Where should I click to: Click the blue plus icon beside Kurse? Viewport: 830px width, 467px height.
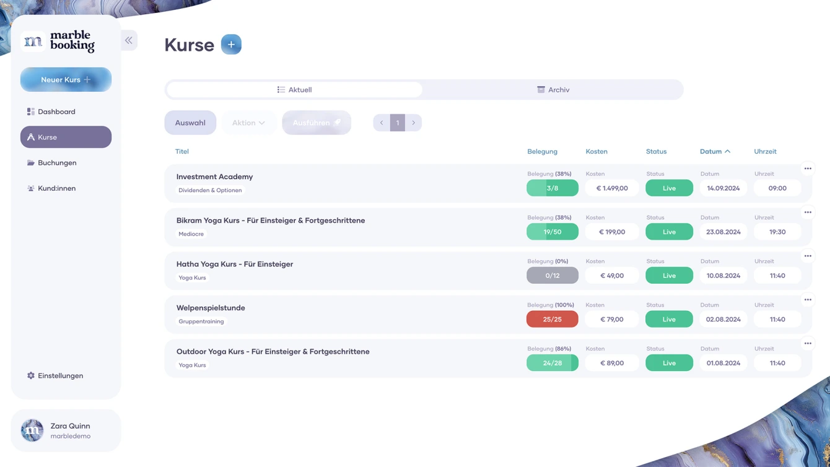(x=231, y=45)
